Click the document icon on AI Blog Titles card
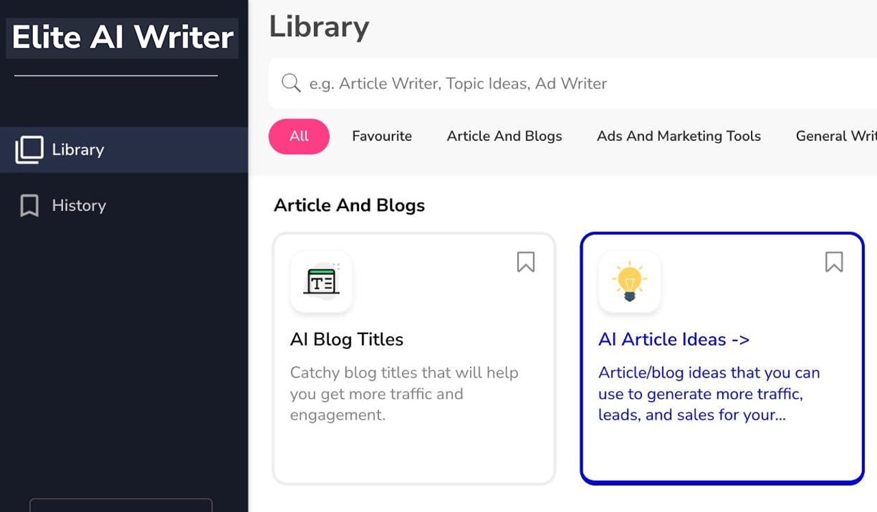Screen dimensions: 877x512 321,281
